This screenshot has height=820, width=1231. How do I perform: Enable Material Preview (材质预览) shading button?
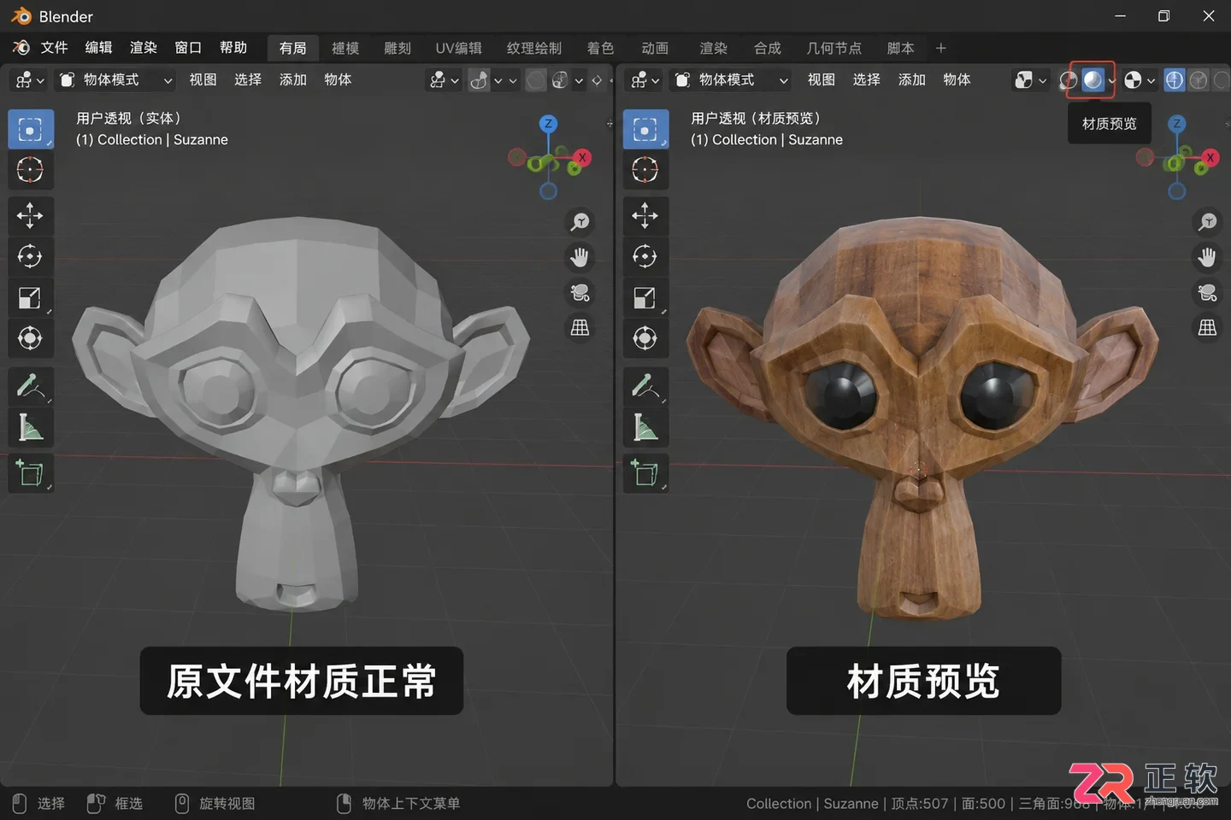coord(1093,80)
